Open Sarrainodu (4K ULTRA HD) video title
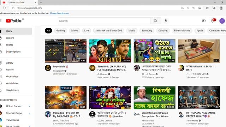226x127 pixels. (112, 68)
